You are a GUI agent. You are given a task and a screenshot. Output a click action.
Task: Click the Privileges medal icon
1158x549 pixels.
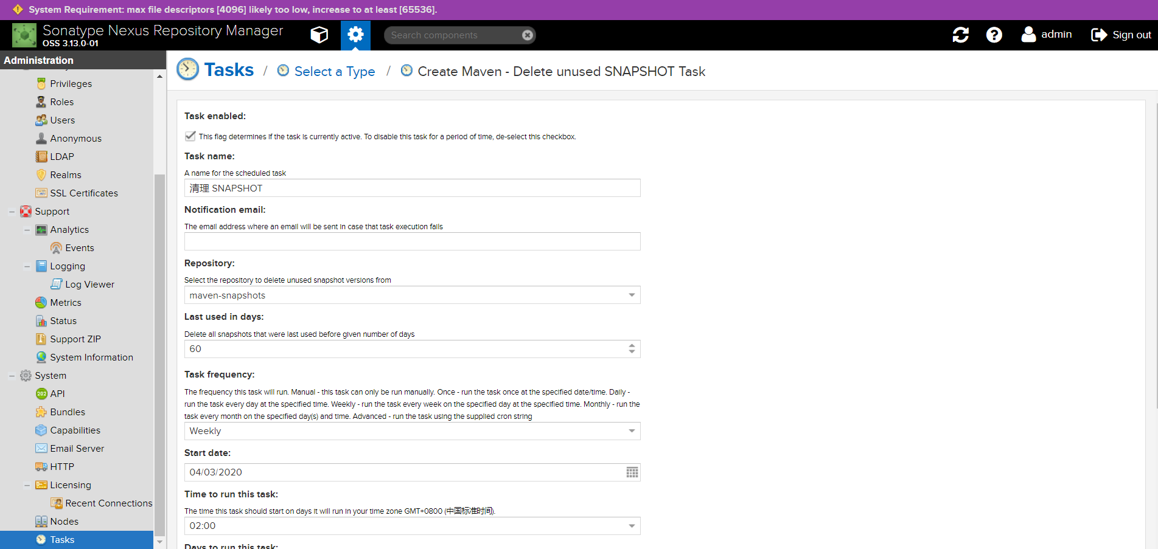tap(41, 84)
